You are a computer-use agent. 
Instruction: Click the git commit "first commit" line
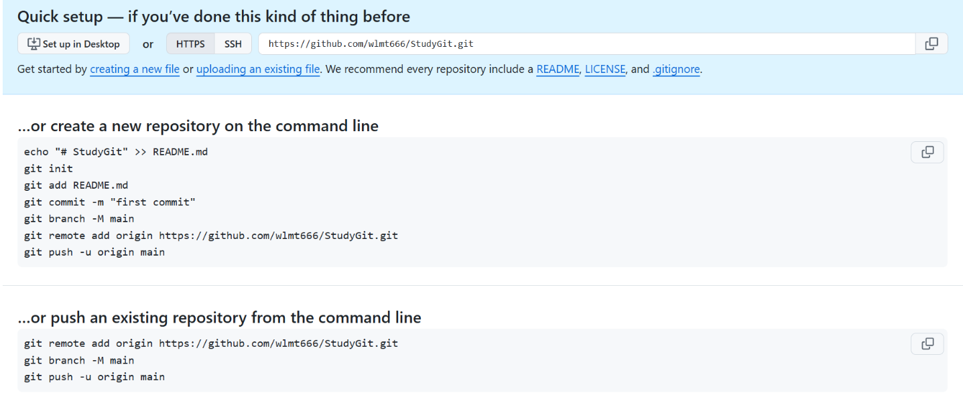(110, 202)
